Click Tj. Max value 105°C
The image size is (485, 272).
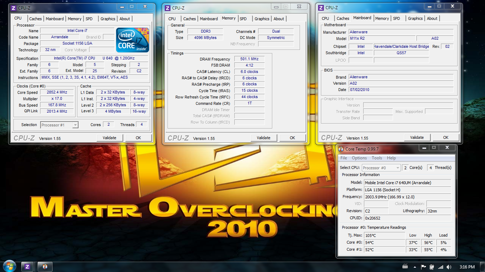click(x=385, y=235)
